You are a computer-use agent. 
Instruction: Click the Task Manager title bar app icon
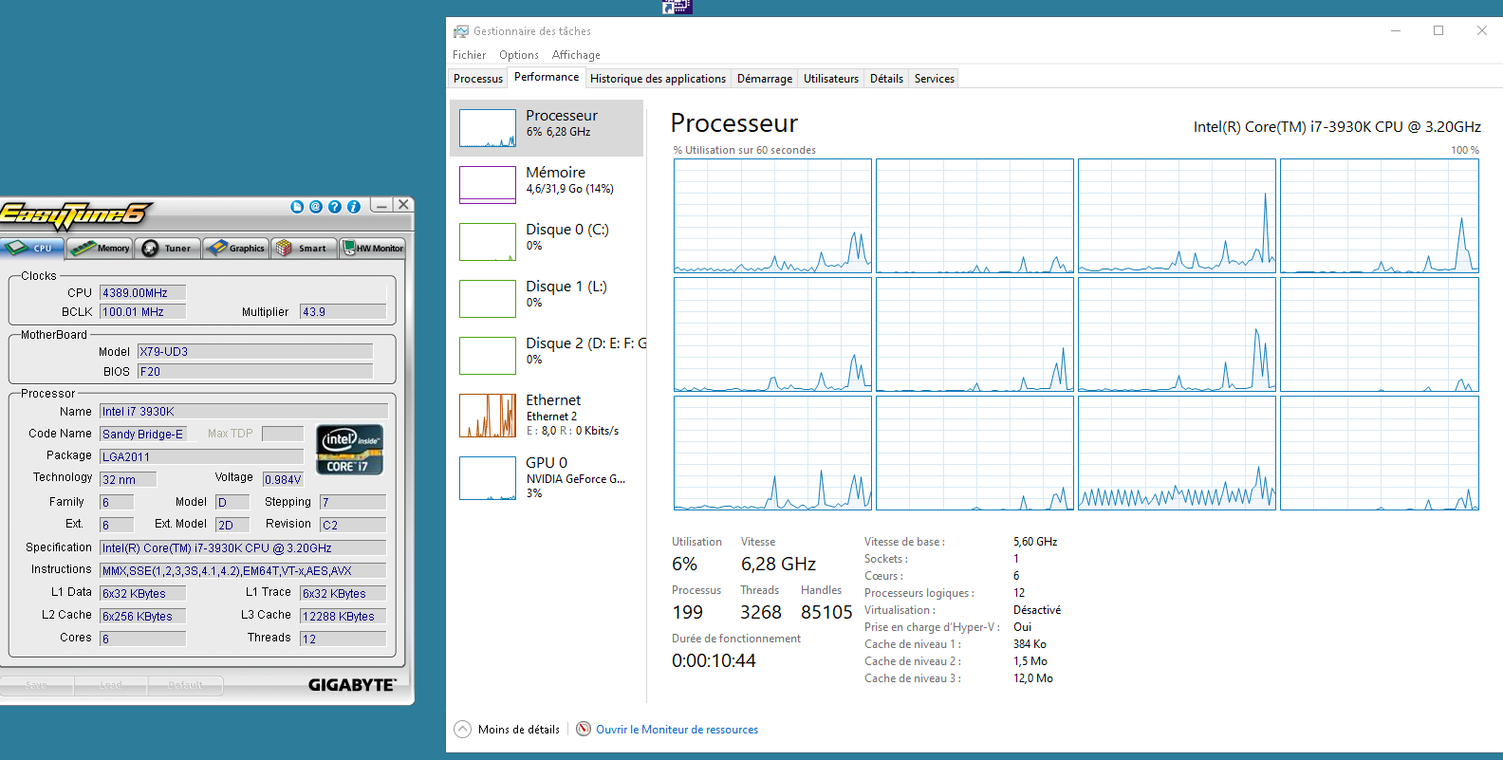point(461,31)
